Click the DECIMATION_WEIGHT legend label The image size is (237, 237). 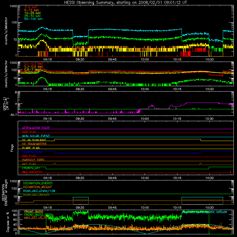click(x=38, y=187)
